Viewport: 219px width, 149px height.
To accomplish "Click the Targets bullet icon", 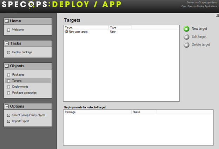I will (9, 81).
